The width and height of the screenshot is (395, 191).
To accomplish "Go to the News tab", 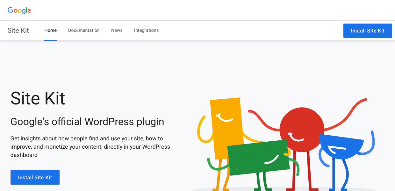I will [x=117, y=31].
